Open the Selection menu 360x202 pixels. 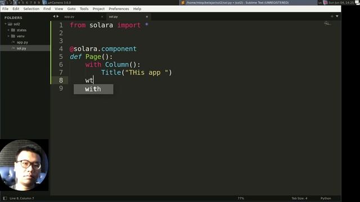tap(31, 9)
